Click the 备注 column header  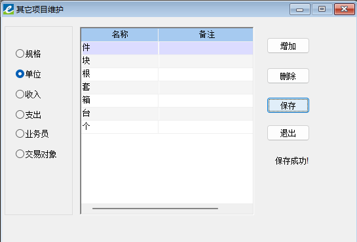(x=206, y=35)
